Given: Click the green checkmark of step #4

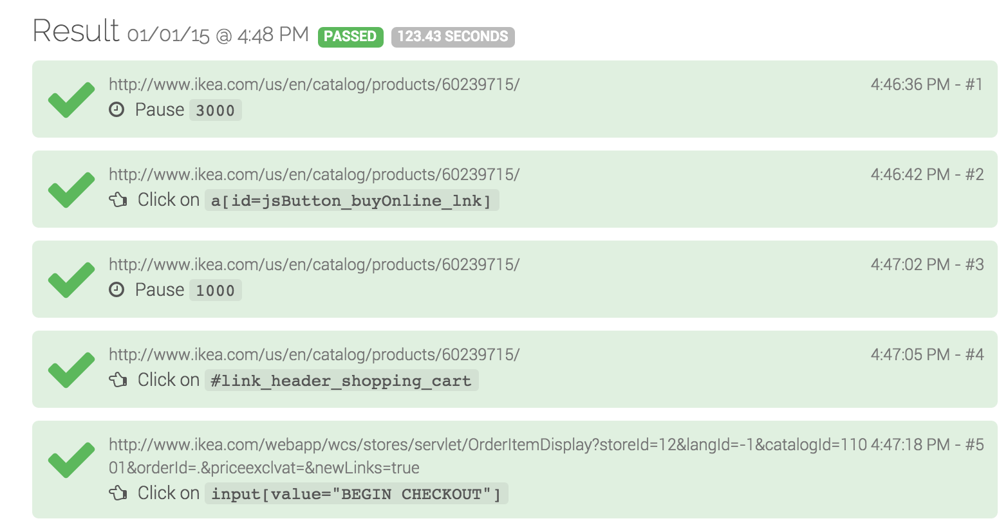Looking at the screenshot, I should click(x=71, y=370).
